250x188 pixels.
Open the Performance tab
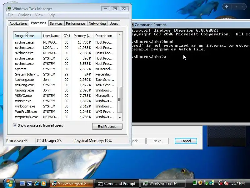coord(76,23)
